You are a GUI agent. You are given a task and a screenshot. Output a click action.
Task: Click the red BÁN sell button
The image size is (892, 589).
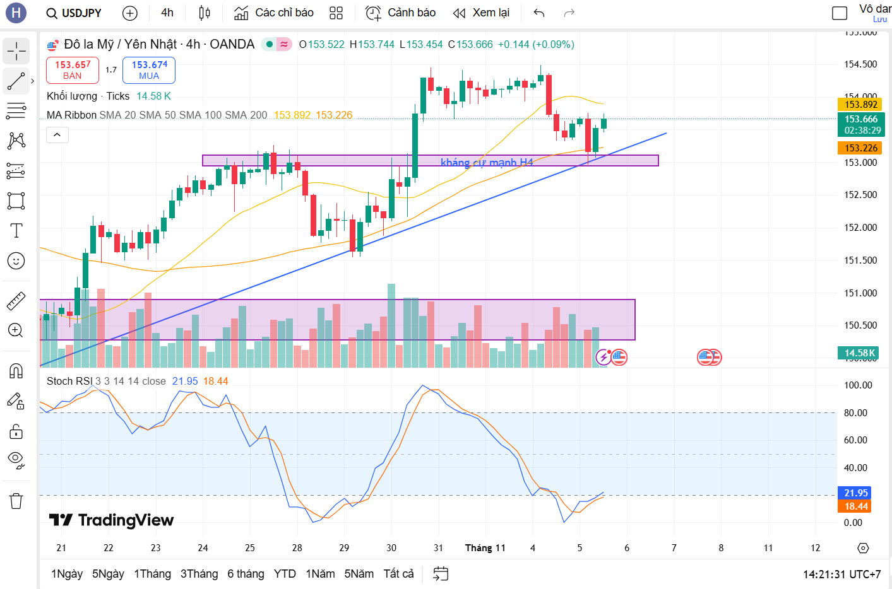pos(73,70)
